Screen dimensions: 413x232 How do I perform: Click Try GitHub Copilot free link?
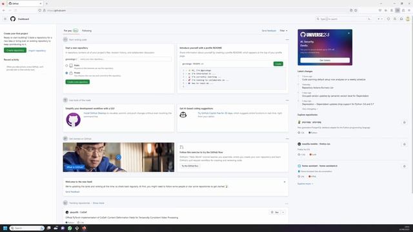(x=215, y=113)
